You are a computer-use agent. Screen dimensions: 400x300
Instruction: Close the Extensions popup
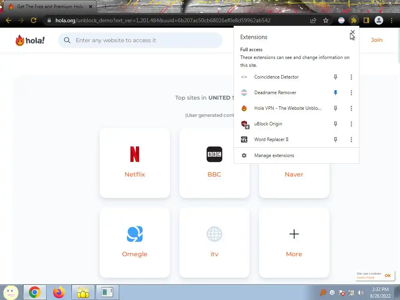coord(353,32)
